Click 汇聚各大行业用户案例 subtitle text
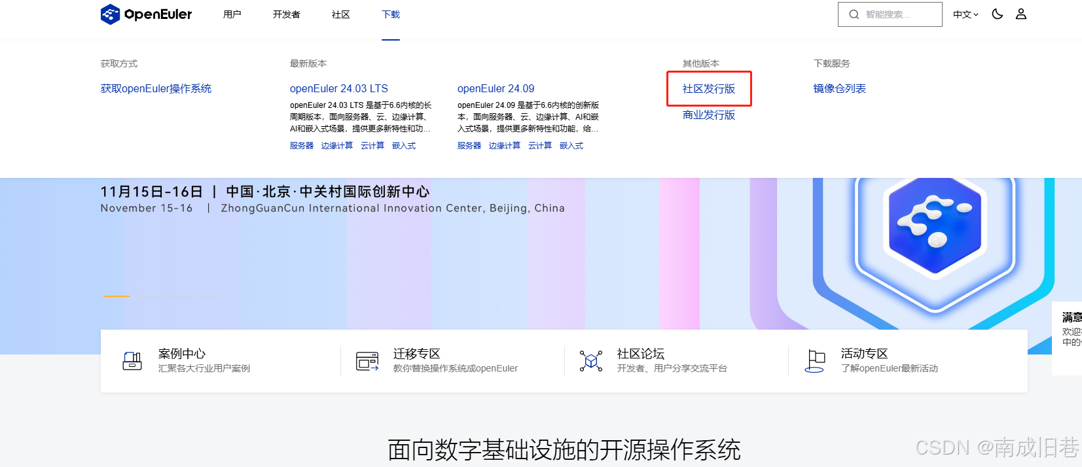The width and height of the screenshot is (1082, 467). click(x=204, y=368)
